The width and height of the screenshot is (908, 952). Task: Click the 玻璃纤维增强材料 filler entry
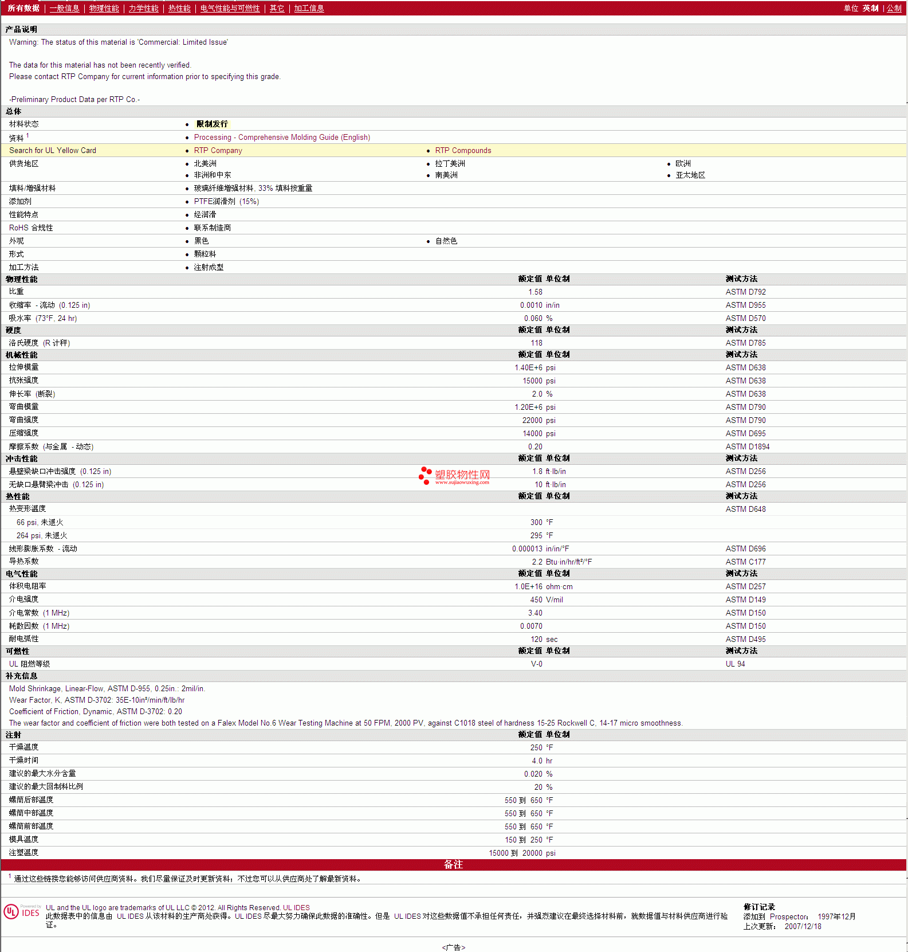[253, 188]
